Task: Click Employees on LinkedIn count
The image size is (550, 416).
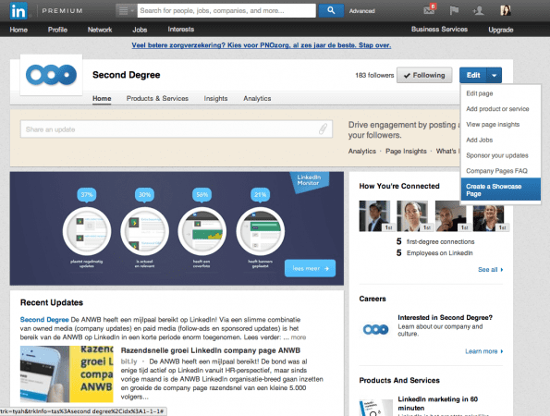Action: [434, 253]
